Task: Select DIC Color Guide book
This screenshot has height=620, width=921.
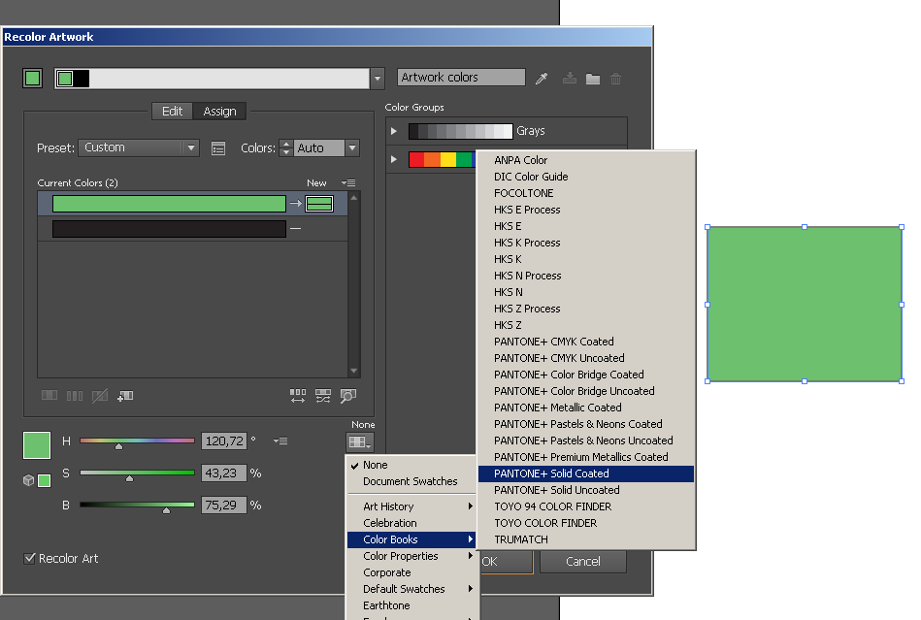Action: tap(586, 177)
